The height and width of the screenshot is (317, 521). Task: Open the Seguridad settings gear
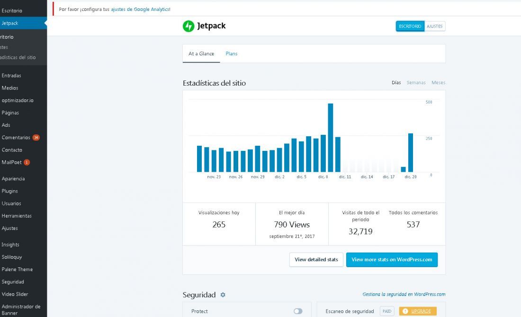point(223,295)
